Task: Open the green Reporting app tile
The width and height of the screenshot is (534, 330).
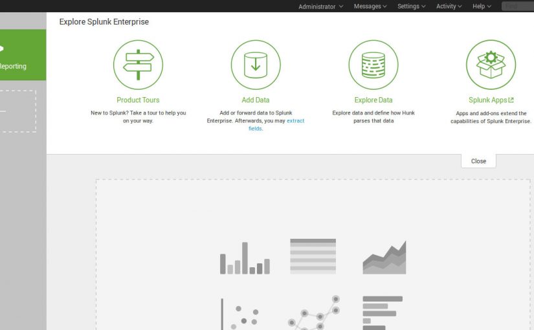Action: point(23,55)
